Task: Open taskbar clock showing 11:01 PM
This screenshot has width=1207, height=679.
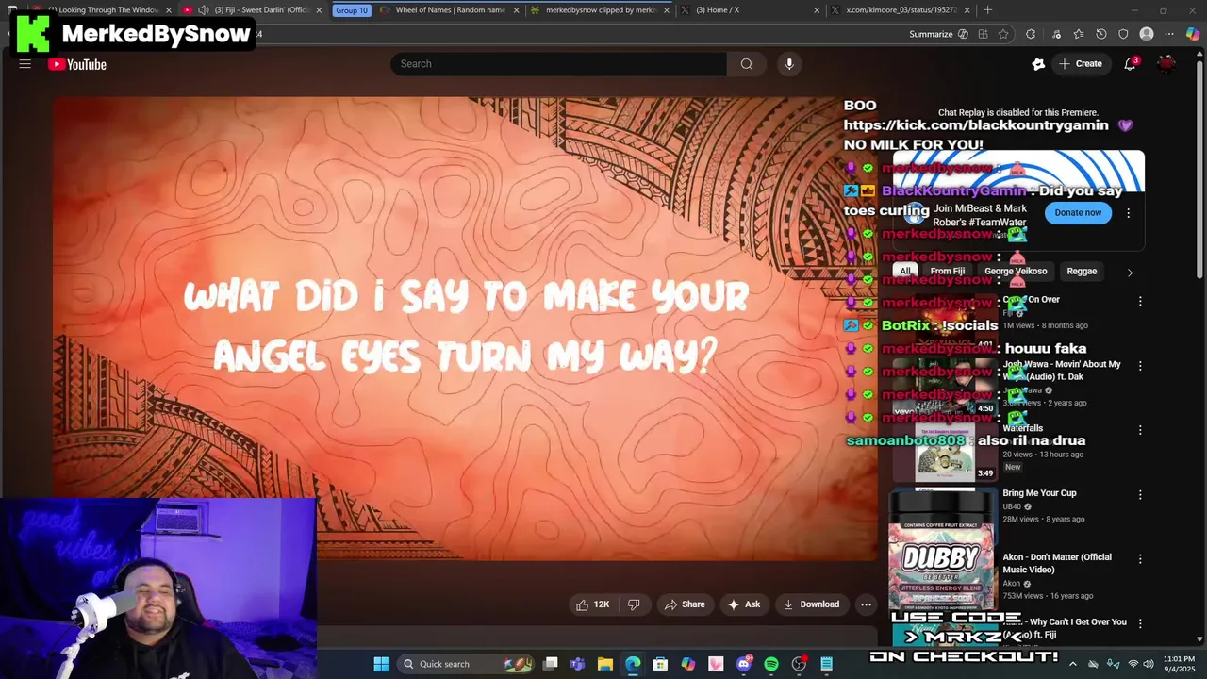Action: pos(1179,664)
